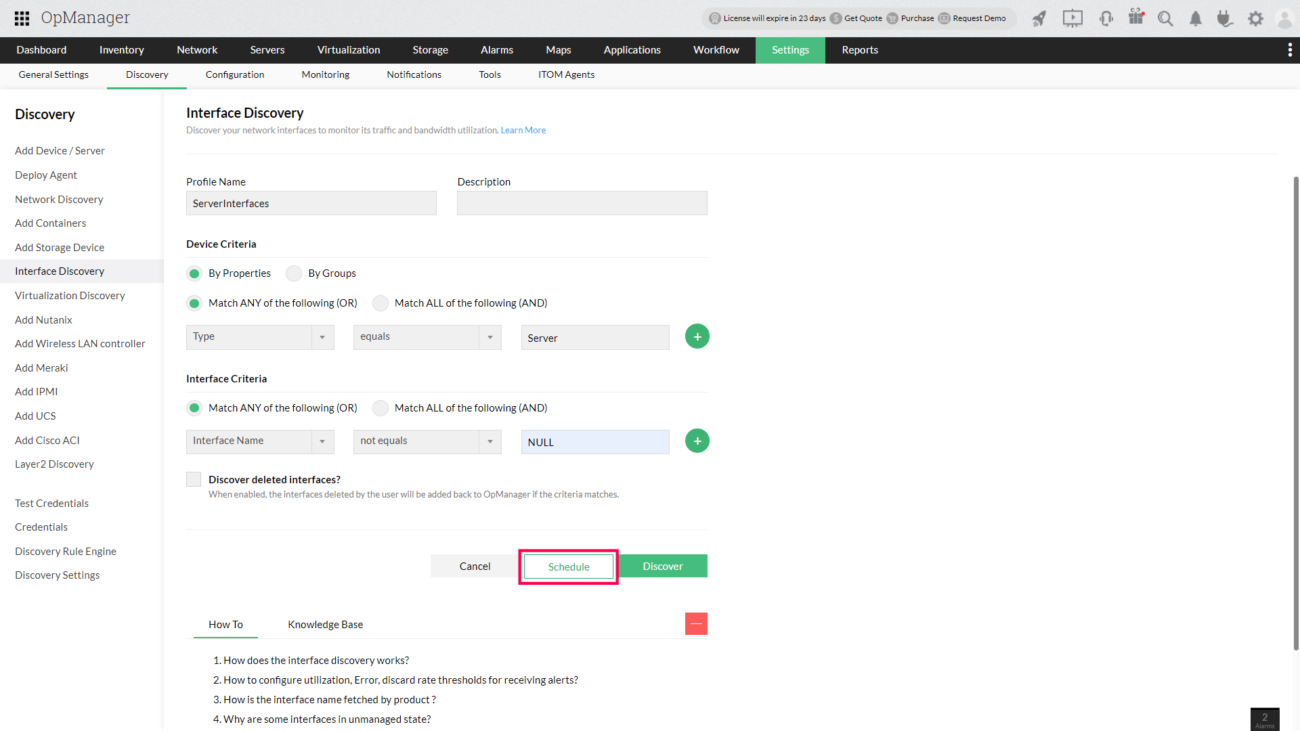Collapse help panel with red minus button
1300x731 pixels.
(x=696, y=623)
